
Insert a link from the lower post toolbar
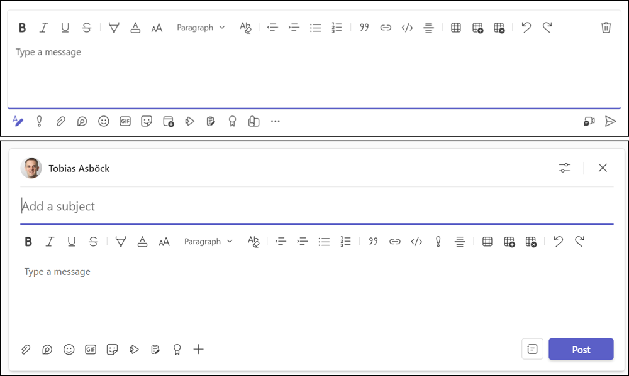click(x=394, y=242)
